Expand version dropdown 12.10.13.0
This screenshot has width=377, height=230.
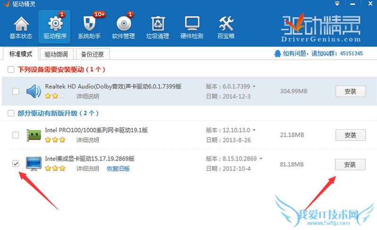(x=254, y=130)
